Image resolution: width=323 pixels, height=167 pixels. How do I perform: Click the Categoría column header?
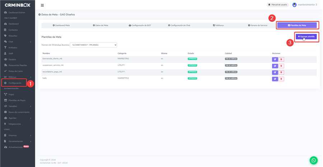(122, 54)
